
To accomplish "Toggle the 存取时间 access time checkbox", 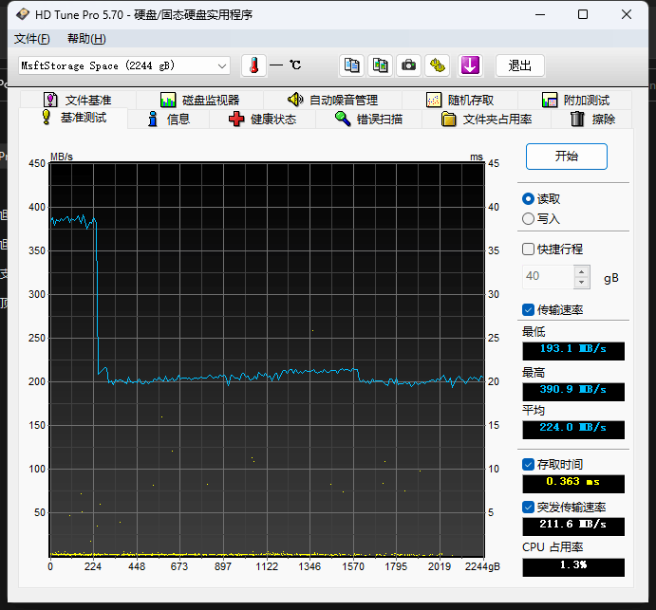I will pos(529,464).
